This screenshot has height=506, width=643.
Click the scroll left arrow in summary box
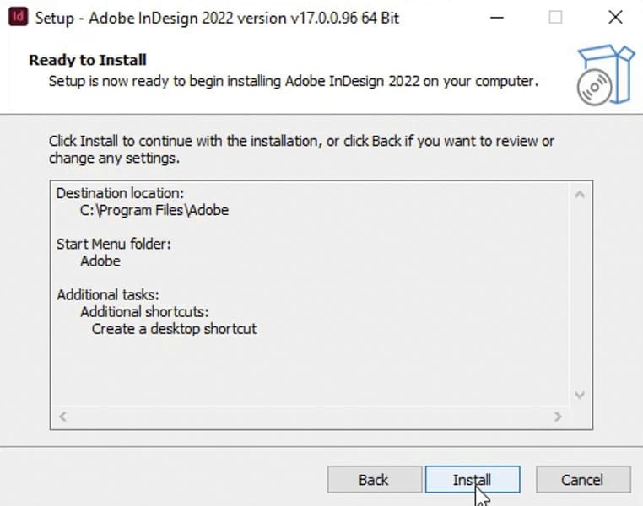coord(63,417)
